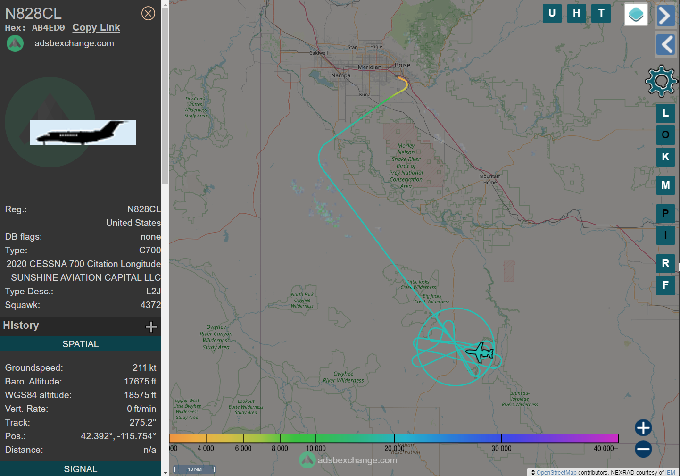
Task: Toggle the M map option button
Action: tap(665, 185)
